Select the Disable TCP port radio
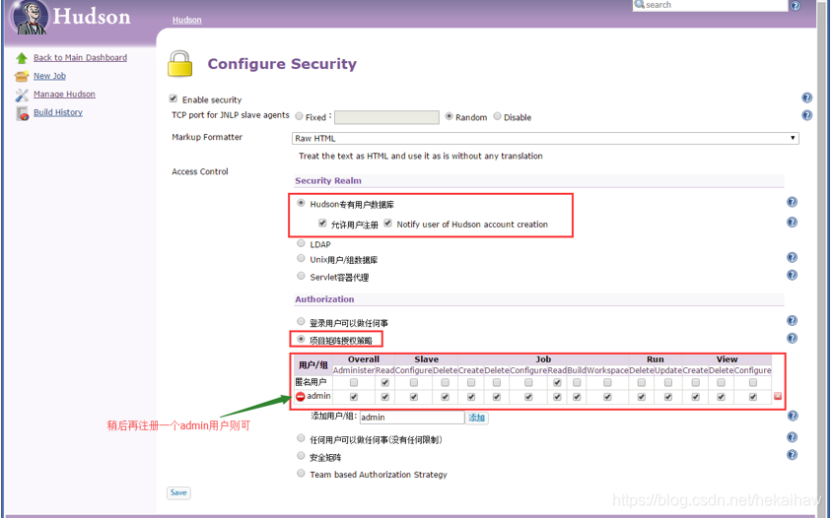 coord(497,116)
